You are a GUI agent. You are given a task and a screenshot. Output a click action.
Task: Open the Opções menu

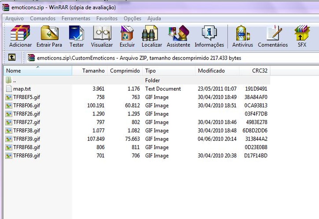[x=133, y=18]
